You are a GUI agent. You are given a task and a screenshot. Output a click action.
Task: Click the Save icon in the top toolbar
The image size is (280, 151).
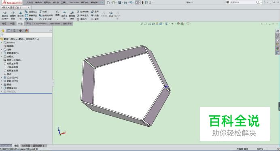click(120, 2)
